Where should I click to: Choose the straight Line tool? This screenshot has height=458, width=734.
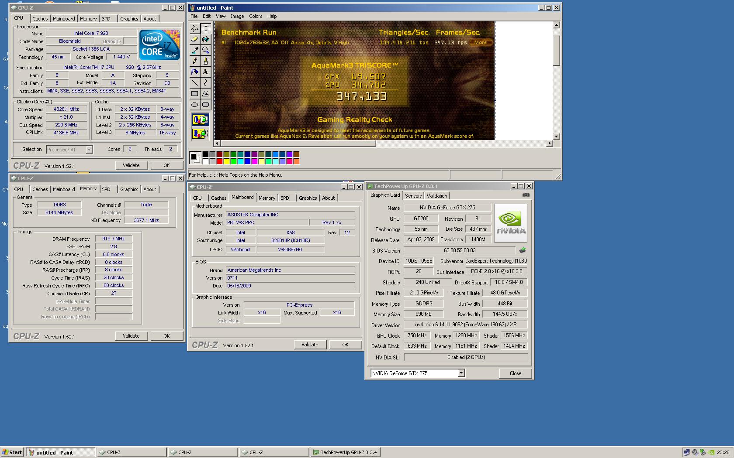[195, 83]
